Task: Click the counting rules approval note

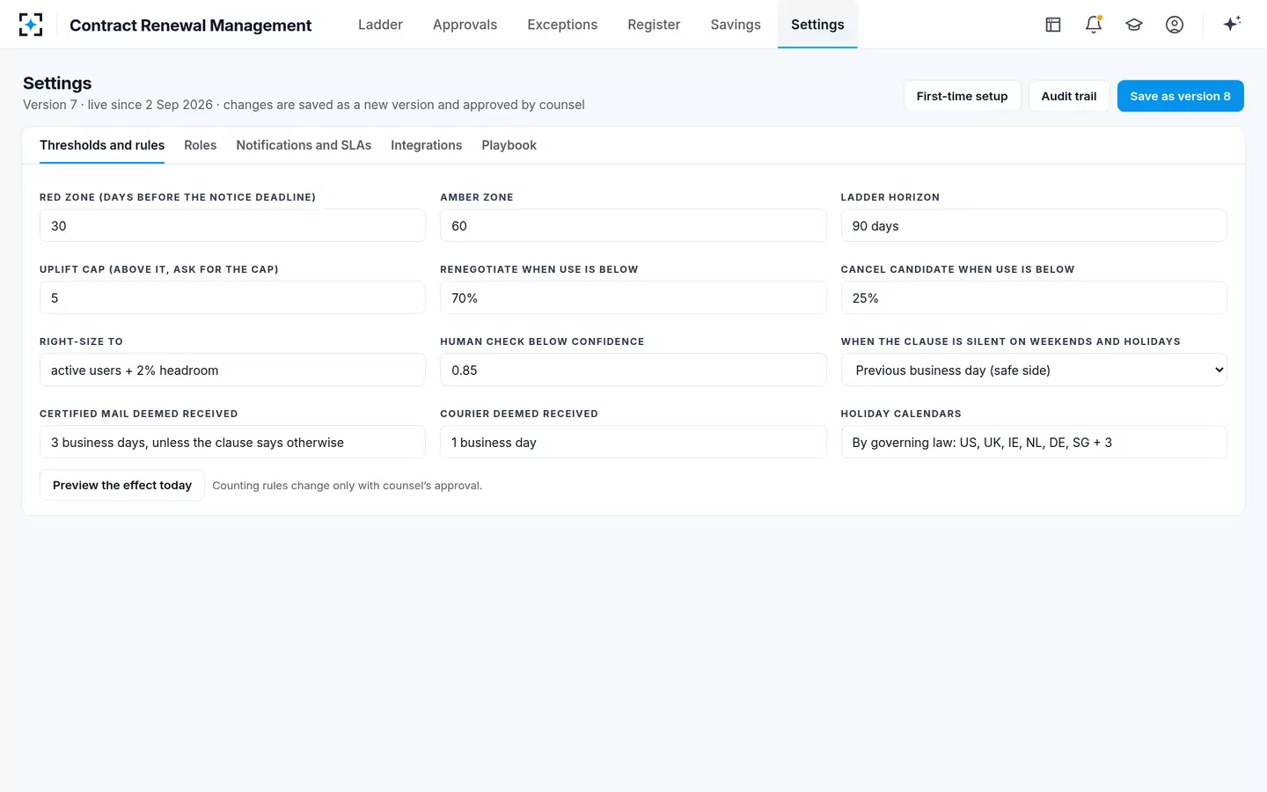Action: pos(347,486)
